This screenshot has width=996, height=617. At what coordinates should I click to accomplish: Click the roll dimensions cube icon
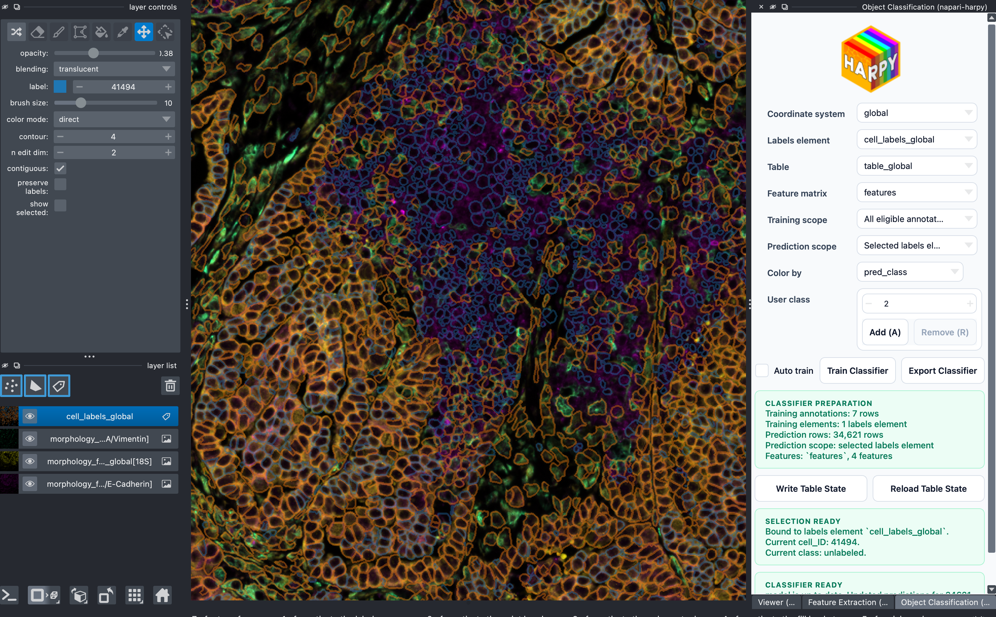point(79,596)
